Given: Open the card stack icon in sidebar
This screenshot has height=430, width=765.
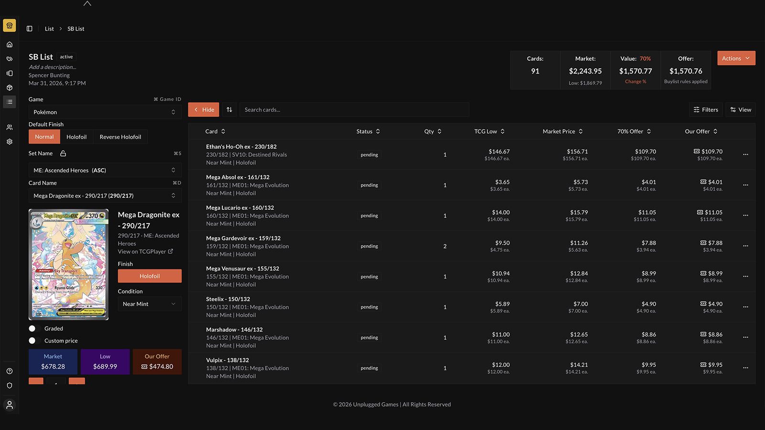Looking at the screenshot, I should pos(10,73).
